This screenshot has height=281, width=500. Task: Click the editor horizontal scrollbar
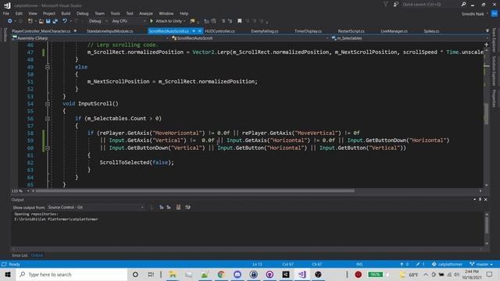(195, 190)
